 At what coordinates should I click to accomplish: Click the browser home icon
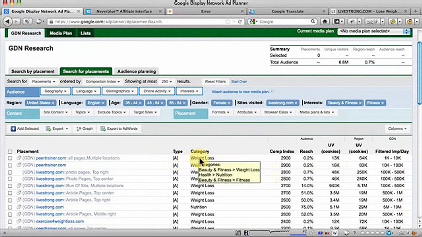(x=325, y=22)
